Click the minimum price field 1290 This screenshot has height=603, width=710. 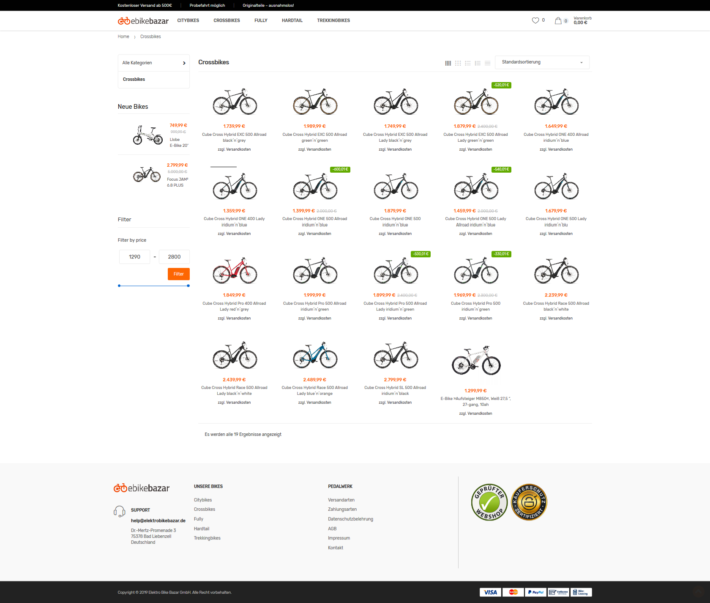coord(134,257)
